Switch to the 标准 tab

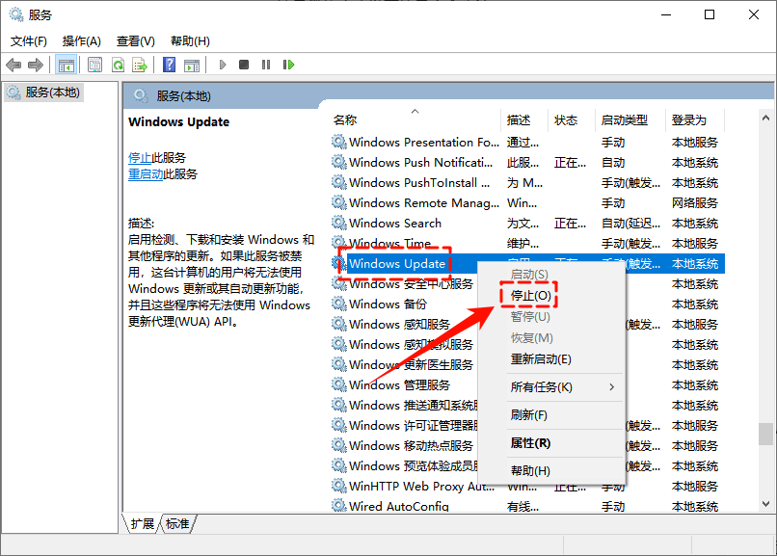[x=176, y=524]
